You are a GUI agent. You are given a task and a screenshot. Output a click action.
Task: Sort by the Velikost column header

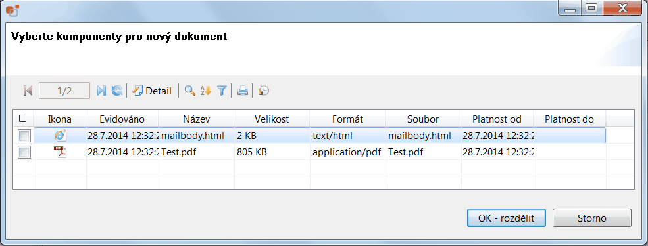(272, 119)
